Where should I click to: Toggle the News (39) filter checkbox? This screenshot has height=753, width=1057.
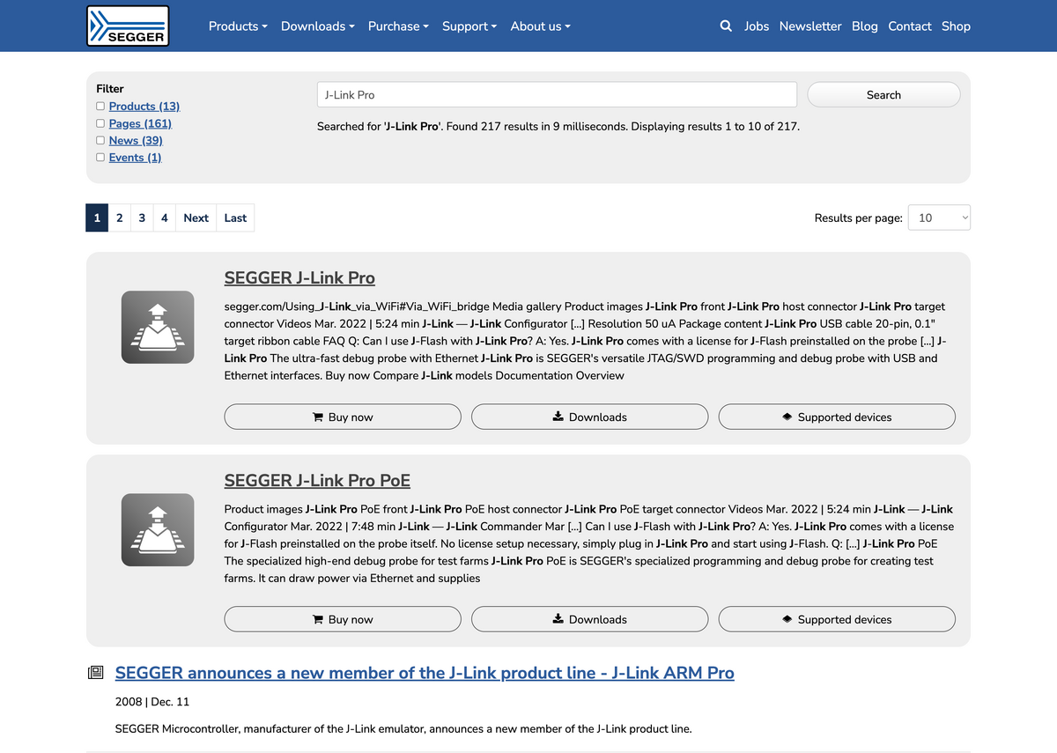click(x=100, y=140)
